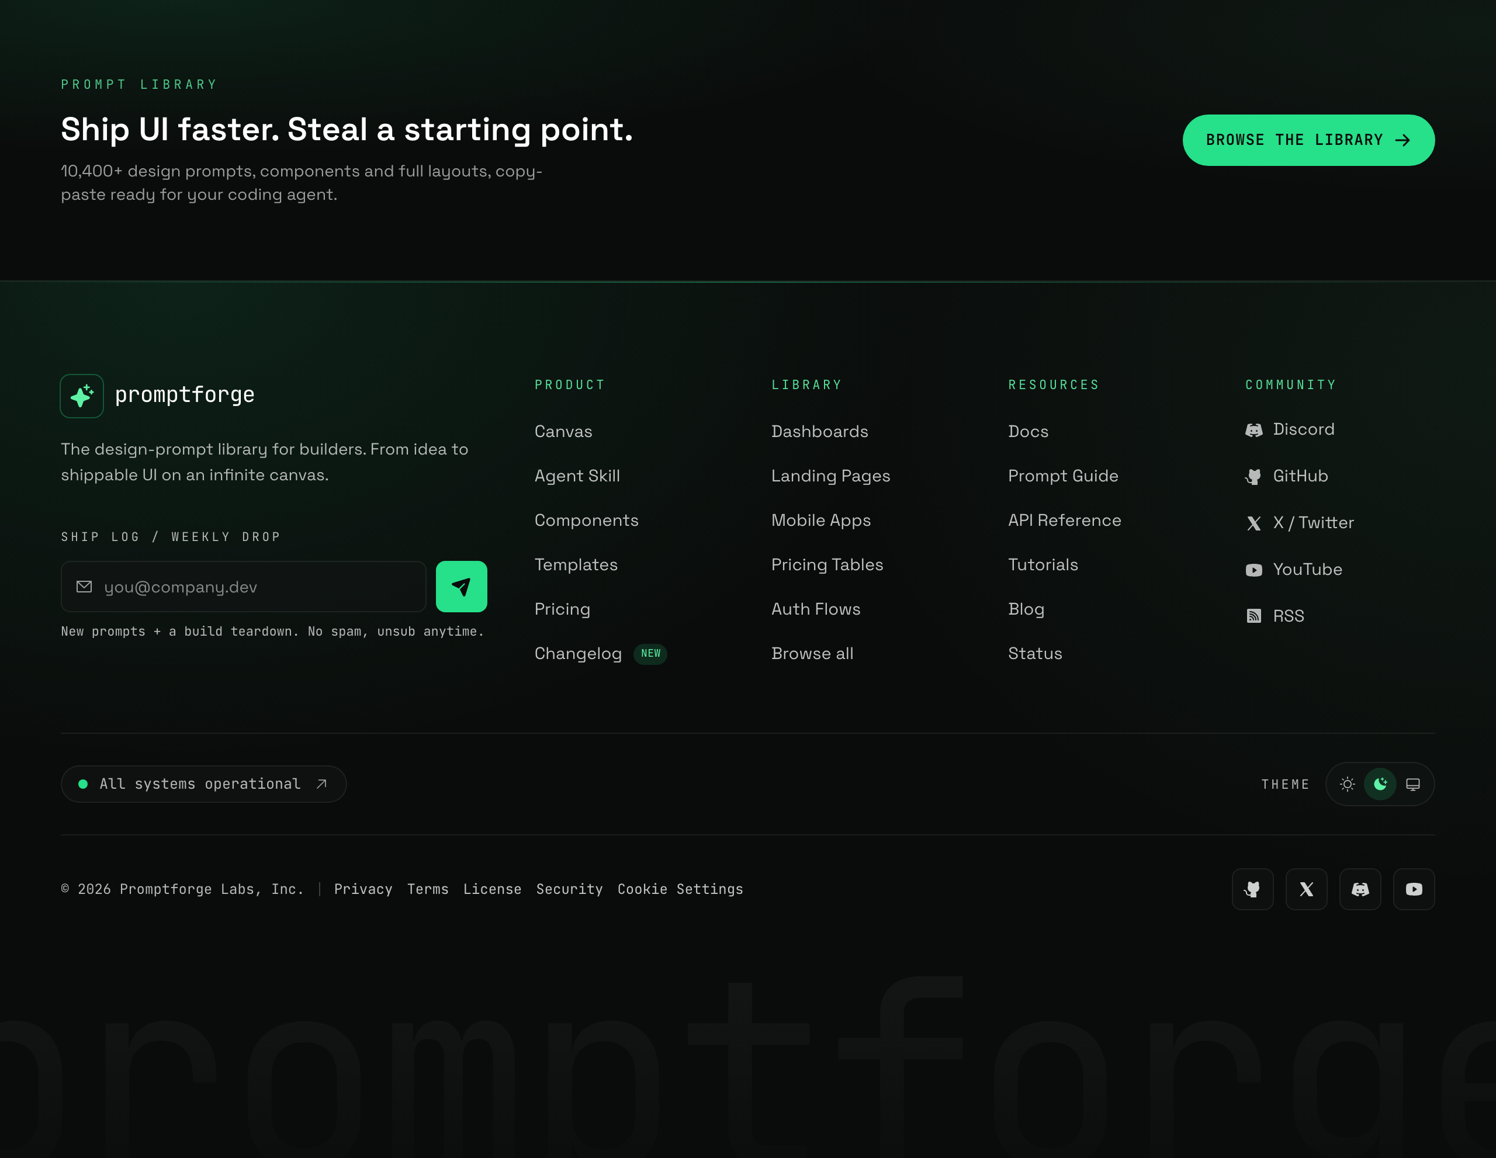Submit newsletter with paper plane button
The height and width of the screenshot is (1158, 1496).
coord(461,587)
